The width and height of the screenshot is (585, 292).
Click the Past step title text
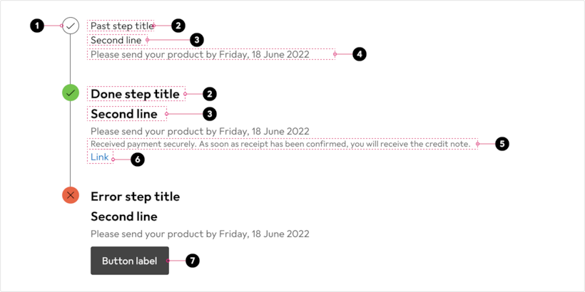point(122,26)
